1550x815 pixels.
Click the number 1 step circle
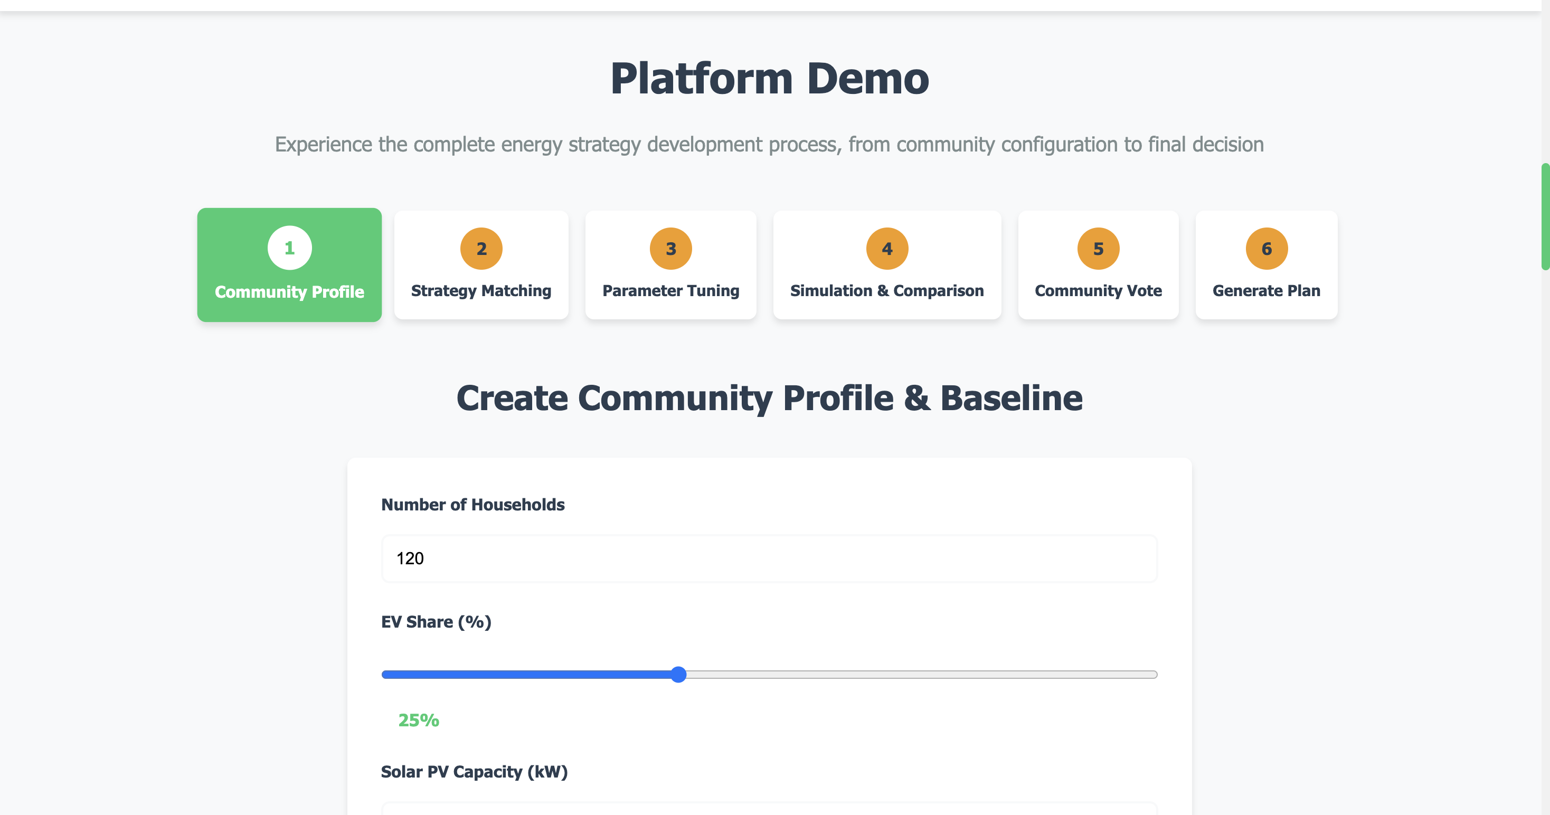[289, 248]
